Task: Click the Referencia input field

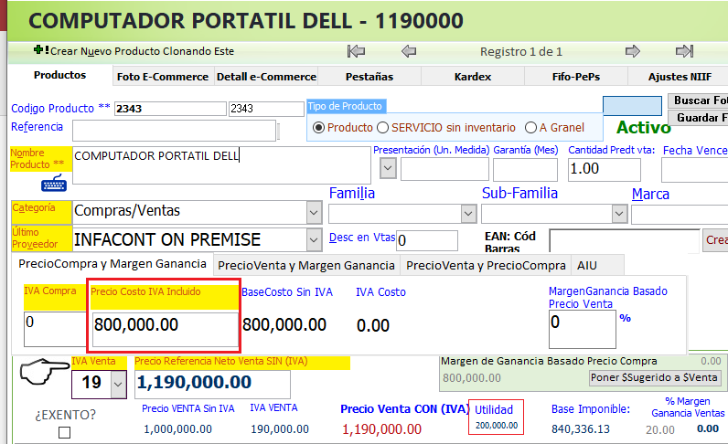Action: (174, 131)
